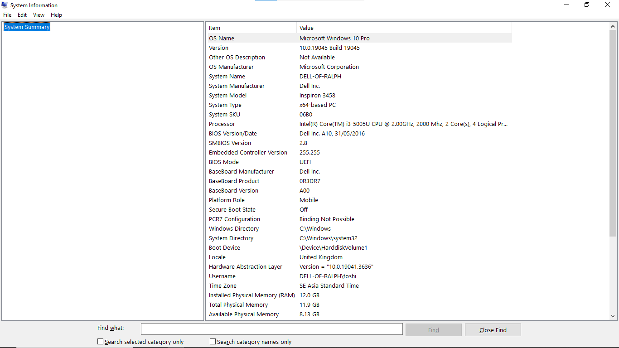Screen dimensions: 619x348
Task: Click the Value column header
Action: pos(404,28)
